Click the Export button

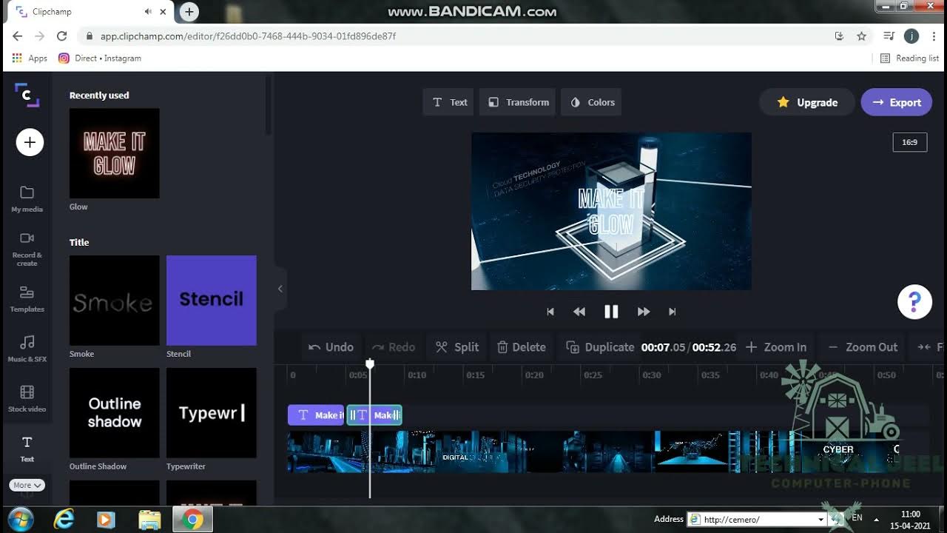[x=896, y=102]
